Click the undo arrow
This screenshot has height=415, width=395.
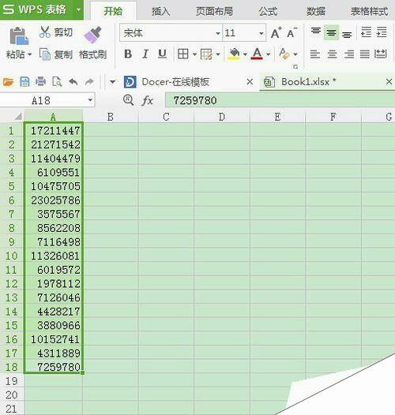73,82
